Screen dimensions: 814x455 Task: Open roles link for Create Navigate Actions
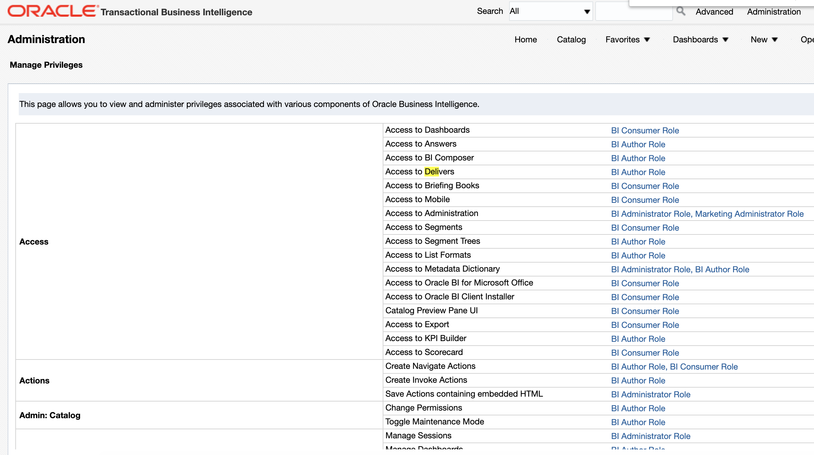674,367
